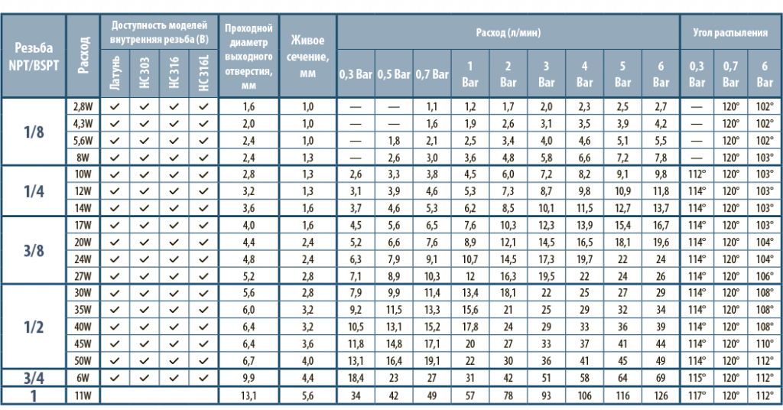Select the '3 Bar' flow column header
The image size is (783, 410).
tap(546, 74)
